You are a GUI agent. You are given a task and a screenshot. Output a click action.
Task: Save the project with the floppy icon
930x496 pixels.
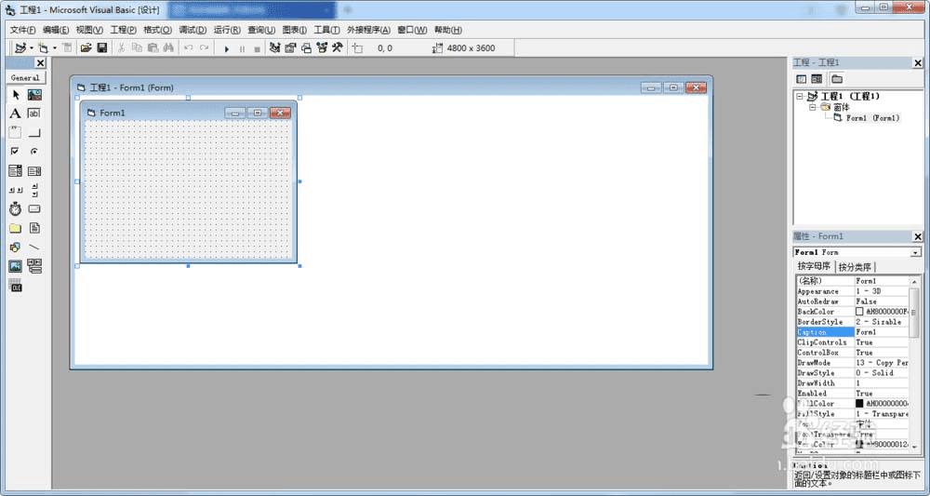pyautogui.click(x=102, y=48)
